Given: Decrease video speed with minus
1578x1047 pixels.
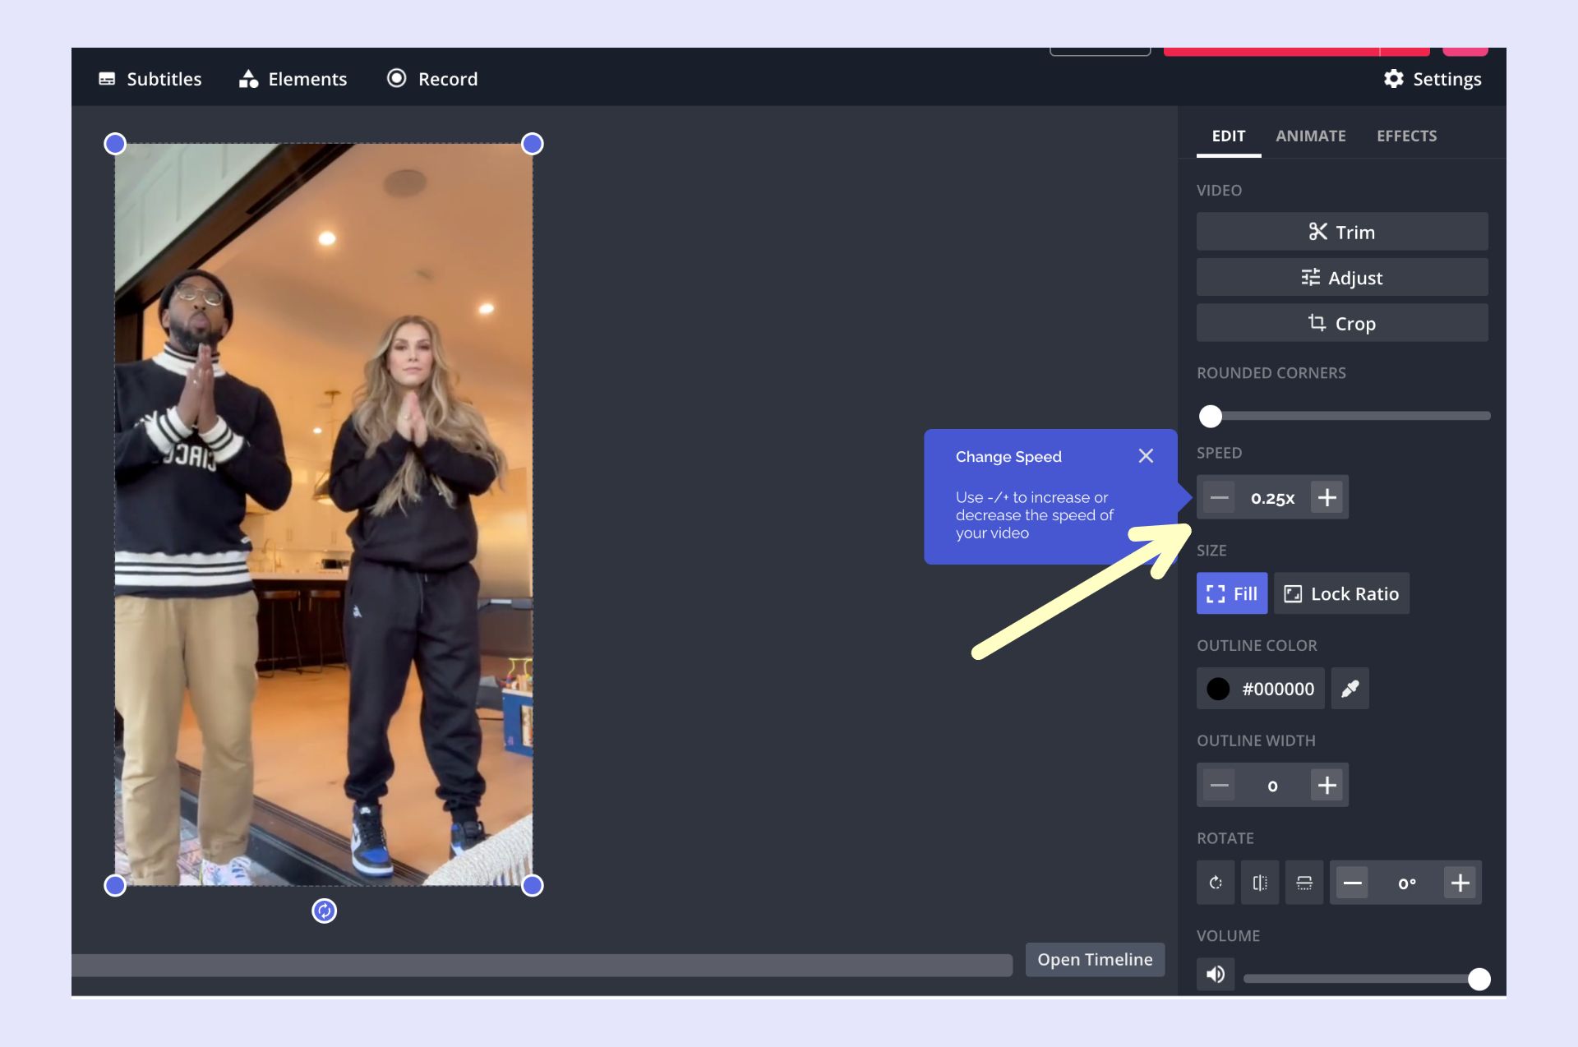Looking at the screenshot, I should (1220, 497).
